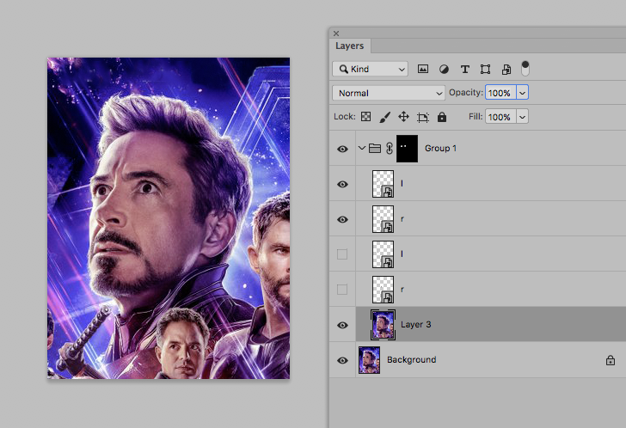Open the Opacity slider dropdown arrow
This screenshot has height=428, width=626.
[522, 93]
